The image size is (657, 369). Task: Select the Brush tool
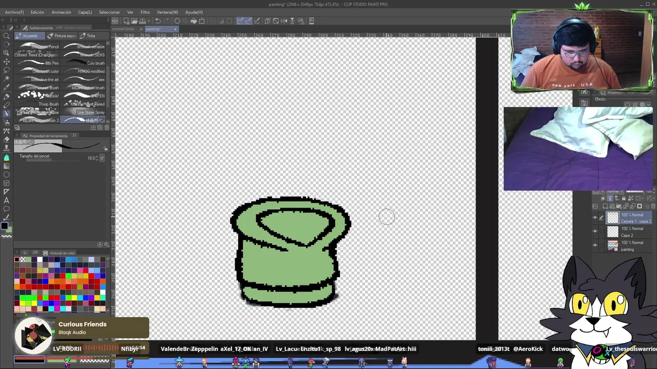pos(7,114)
